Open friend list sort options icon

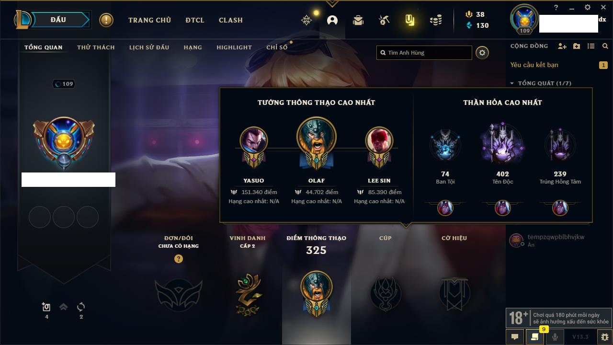pos(591,46)
